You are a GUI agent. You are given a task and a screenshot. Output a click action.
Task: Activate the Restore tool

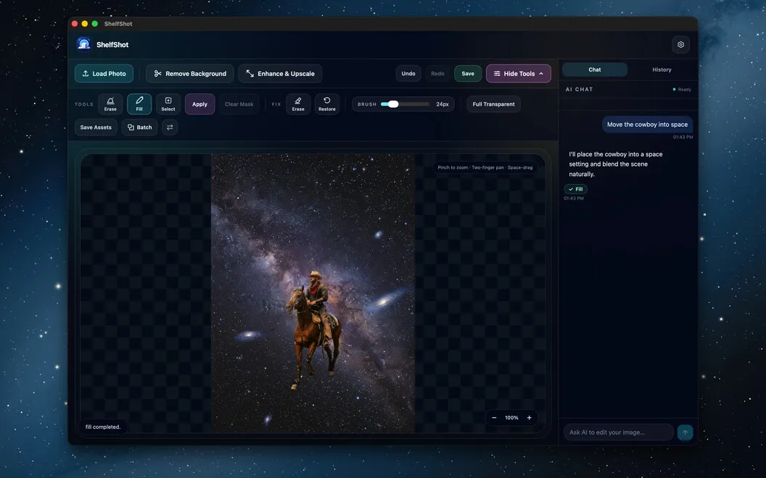coord(327,104)
